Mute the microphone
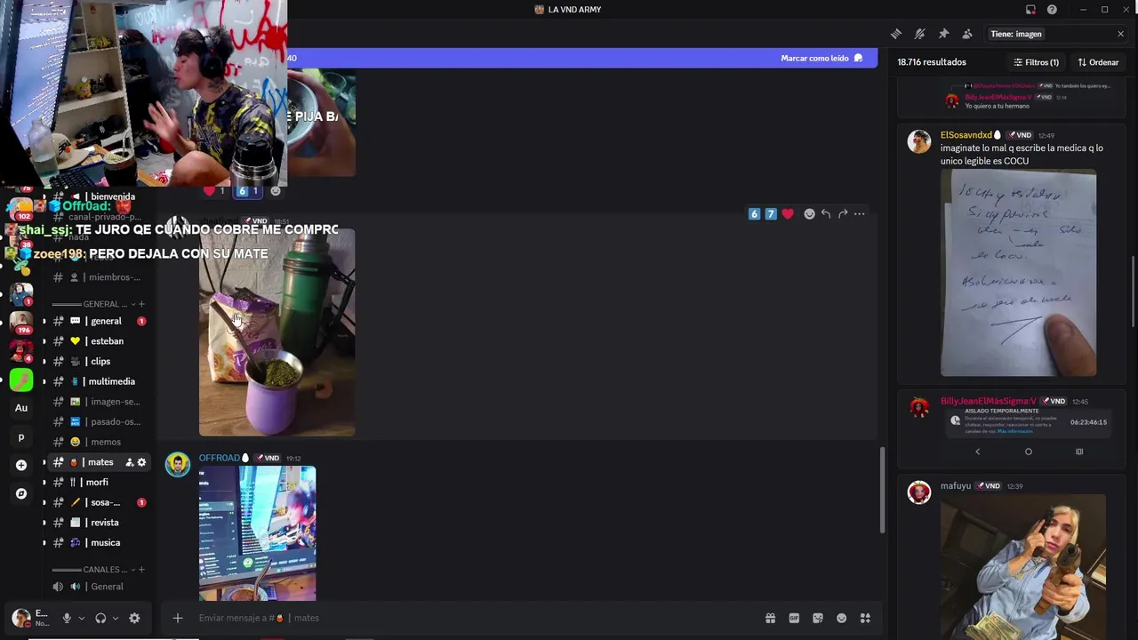The image size is (1138, 640). coord(67,618)
